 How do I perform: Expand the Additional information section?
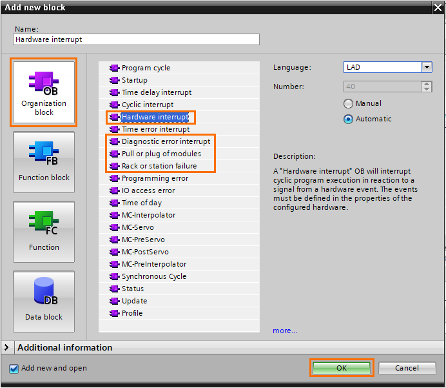click(x=6, y=347)
